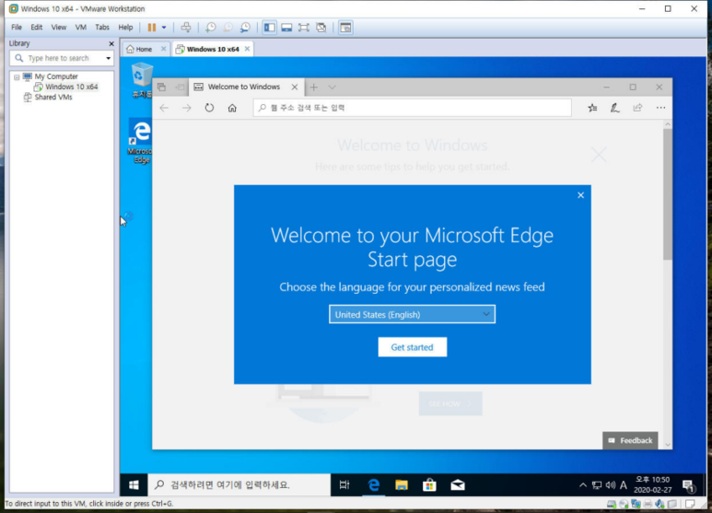Close the Library panel

point(111,43)
